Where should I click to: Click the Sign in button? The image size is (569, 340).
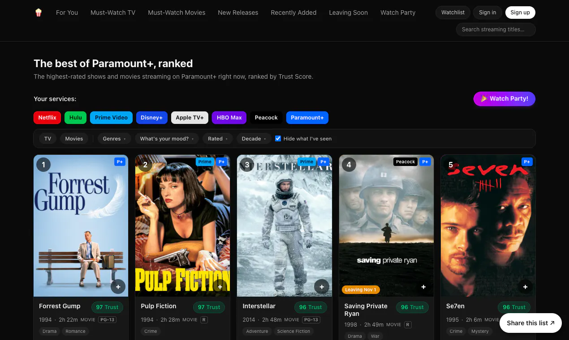point(487,13)
